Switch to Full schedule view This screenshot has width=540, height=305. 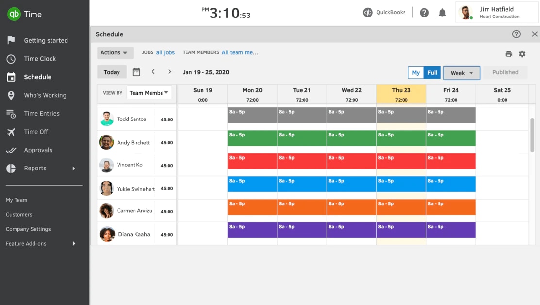tap(432, 72)
